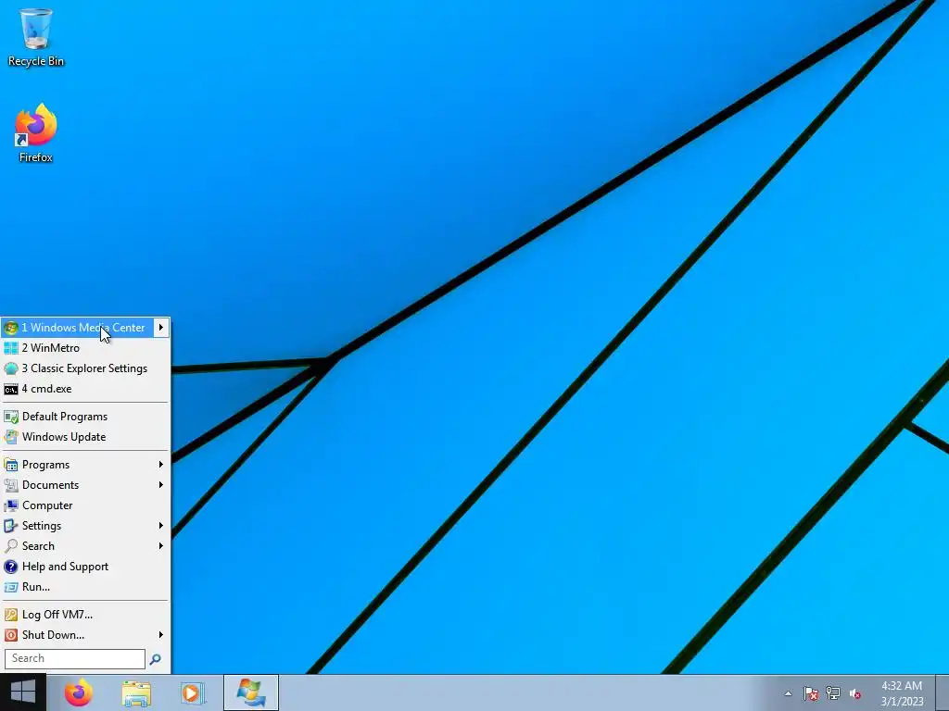Open Help and Support
949x711 pixels.
85,567
